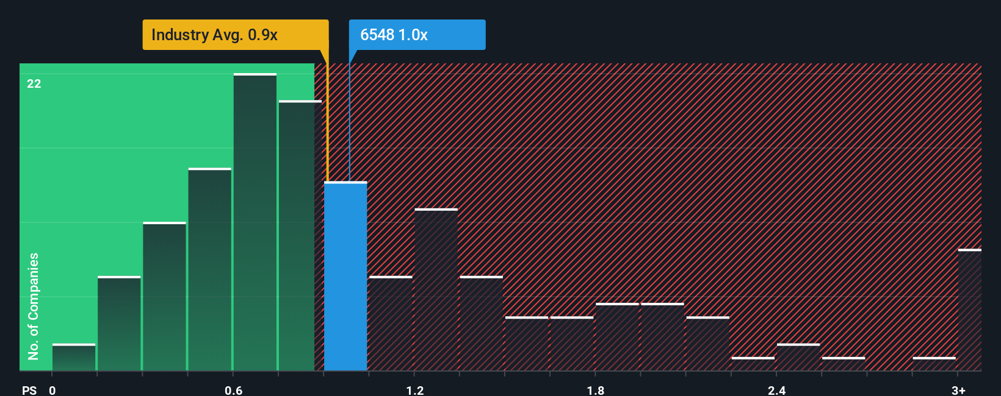1001x396 pixels.
Task: Click the 'PS' axis label
Action: tap(29, 390)
